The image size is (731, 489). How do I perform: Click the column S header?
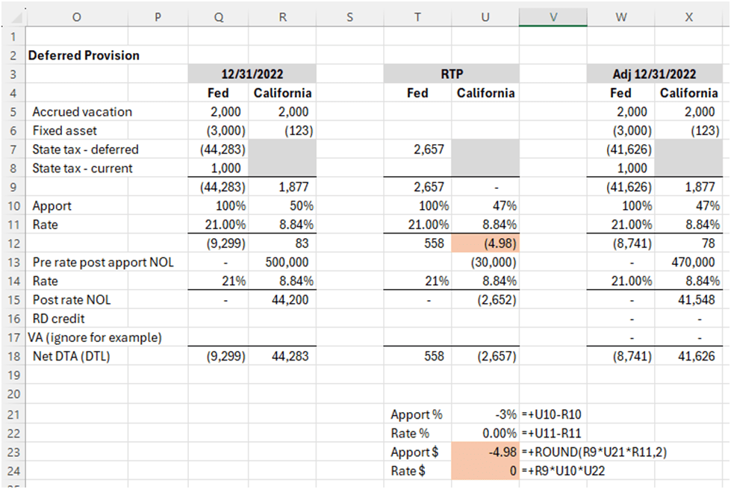(x=349, y=16)
